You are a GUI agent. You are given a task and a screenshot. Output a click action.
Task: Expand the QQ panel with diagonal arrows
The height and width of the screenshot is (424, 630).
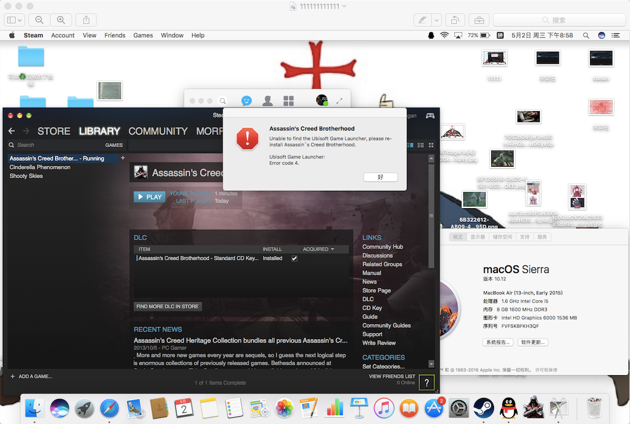coord(340,101)
